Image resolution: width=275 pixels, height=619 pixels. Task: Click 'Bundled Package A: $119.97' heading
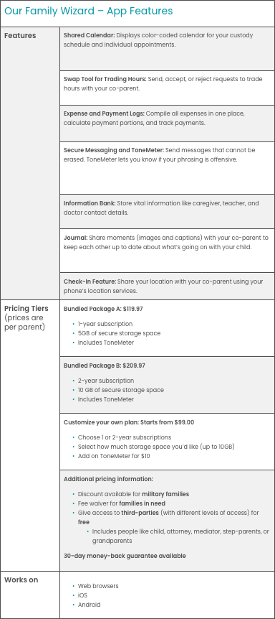[103, 309]
